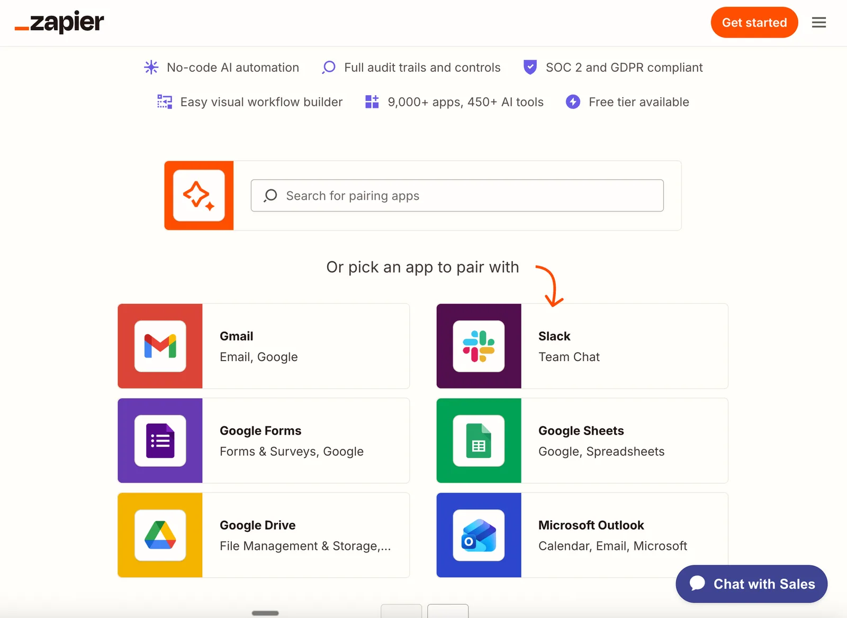Image resolution: width=847 pixels, height=618 pixels.
Task: Click 'File Management & Storage,...' text
Action: [305, 546]
